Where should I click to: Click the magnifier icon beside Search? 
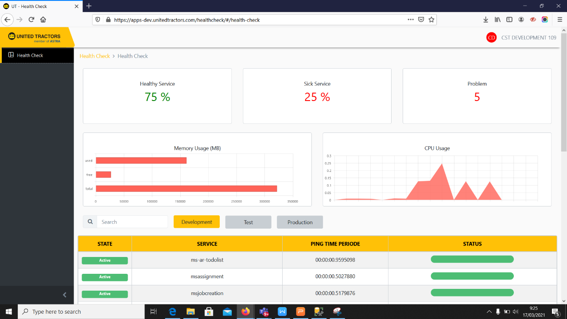[90, 222]
